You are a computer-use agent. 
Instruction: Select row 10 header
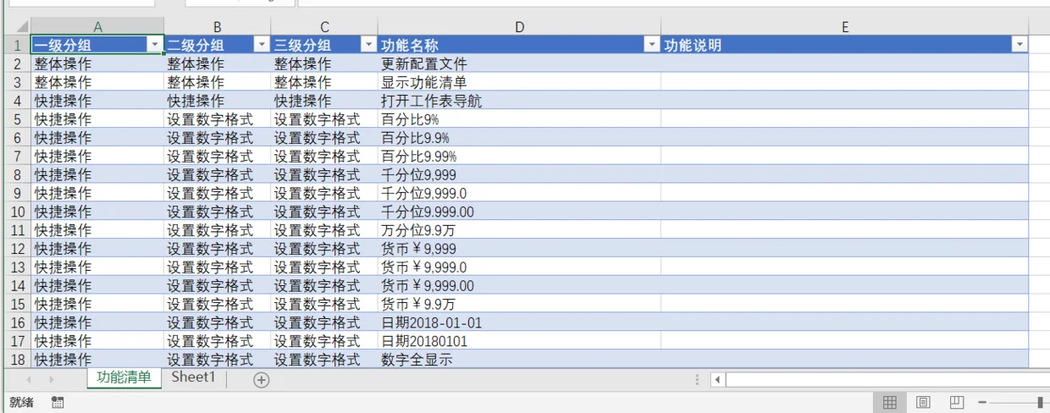click(x=15, y=212)
